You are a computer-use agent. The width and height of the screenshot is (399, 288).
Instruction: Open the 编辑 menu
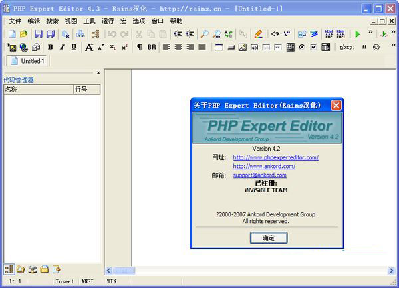coord(34,21)
